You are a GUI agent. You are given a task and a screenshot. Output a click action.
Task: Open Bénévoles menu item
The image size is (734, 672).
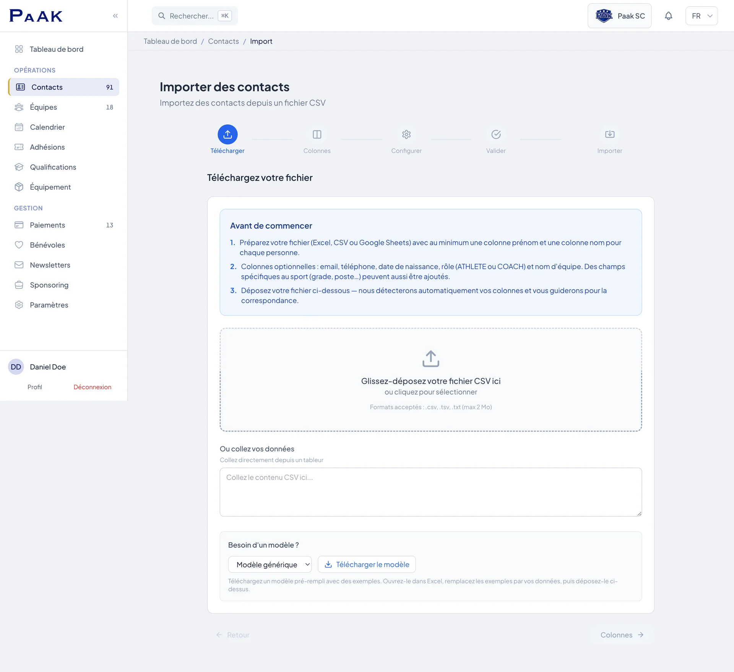[x=63, y=245]
